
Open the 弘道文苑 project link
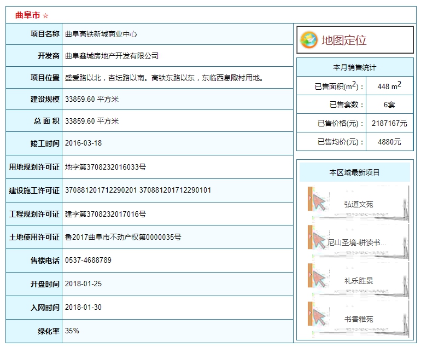(359, 204)
